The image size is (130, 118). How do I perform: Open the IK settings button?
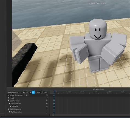[x=27, y=95]
